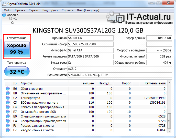The width and height of the screenshot is (176, 138).
Task: Click the serial number field 50050072590E7500
Action: click(91, 44)
